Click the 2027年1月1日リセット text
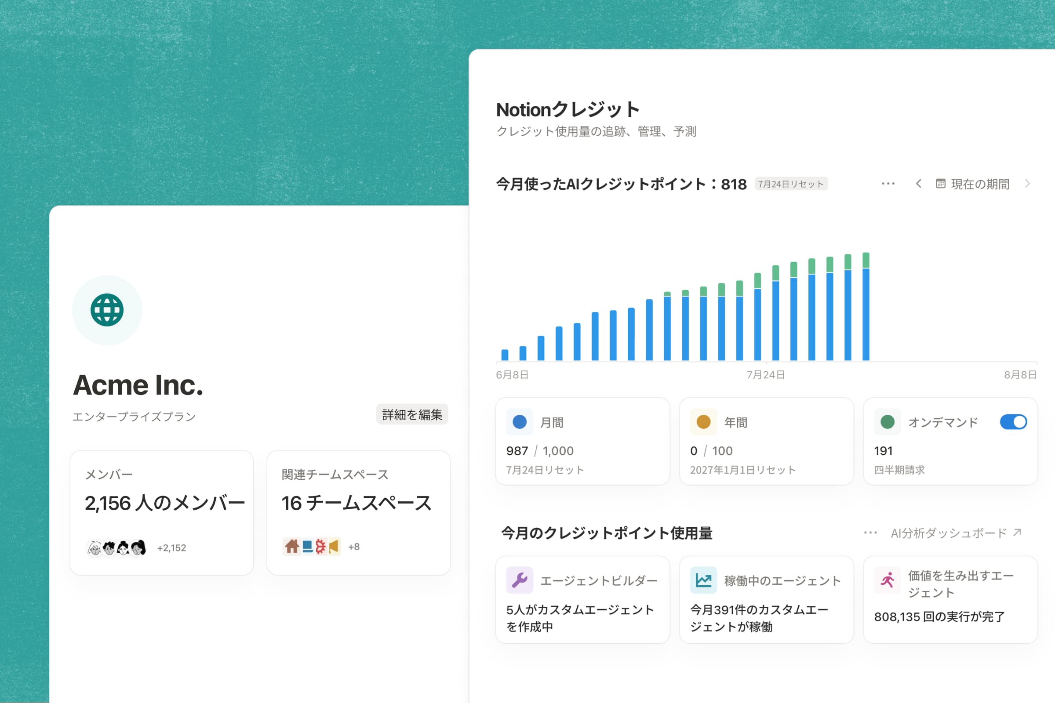The width and height of the screenshot is (1055, 703). click(x=743, y=469)
